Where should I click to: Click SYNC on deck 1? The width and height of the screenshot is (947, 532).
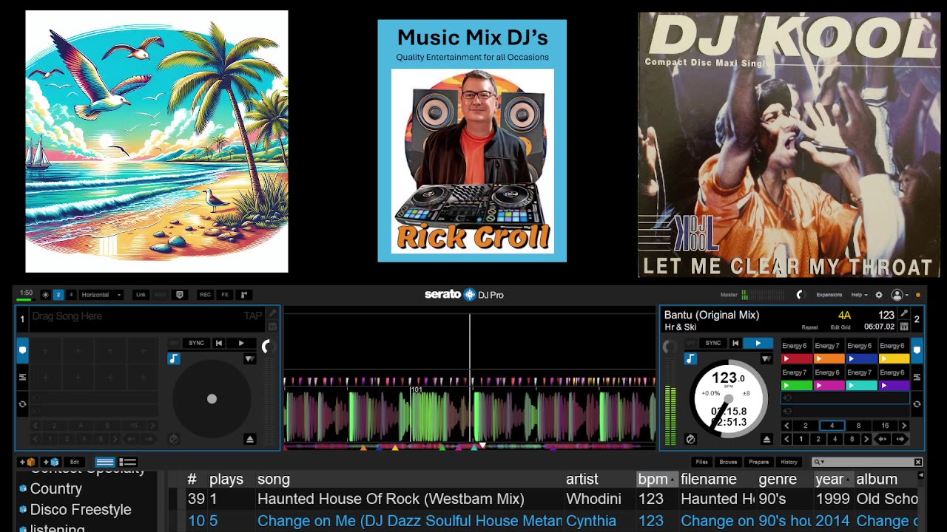(196, 343)
